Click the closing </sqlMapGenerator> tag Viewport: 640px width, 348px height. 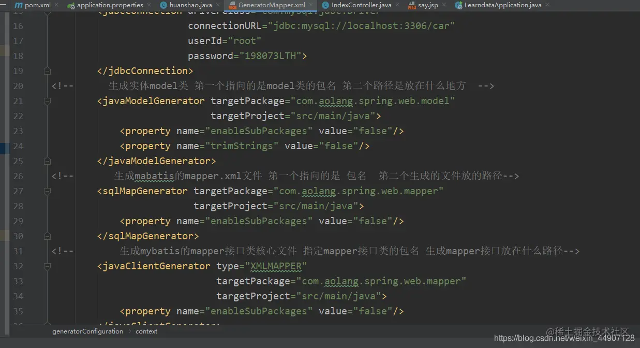tap(148, 236)
